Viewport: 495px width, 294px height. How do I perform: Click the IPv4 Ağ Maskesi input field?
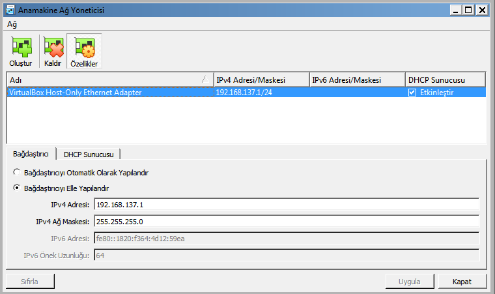287,222
